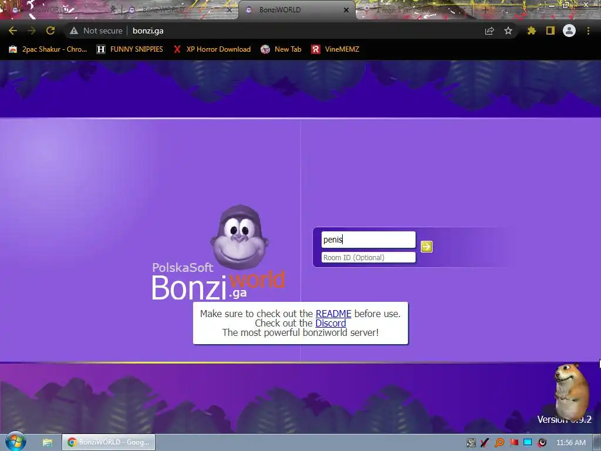601x451 pixels.
Task: Close the second BonziWORLD tab
Action: click(x=229, y=10)
